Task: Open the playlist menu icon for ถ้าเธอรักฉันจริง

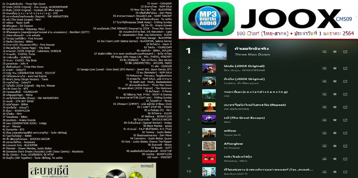Action: [x=324, y=52]
